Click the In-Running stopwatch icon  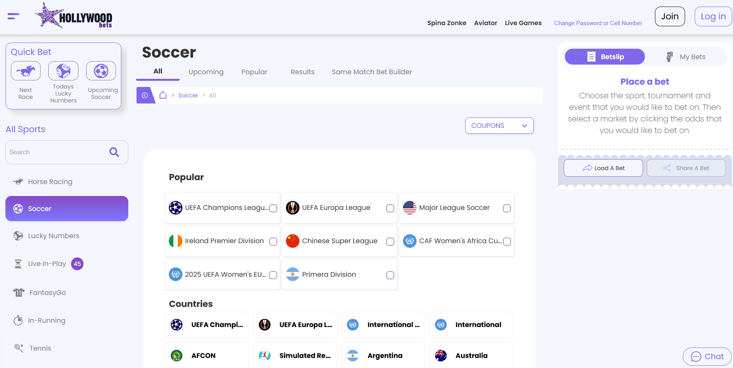[x=18, y=320]
